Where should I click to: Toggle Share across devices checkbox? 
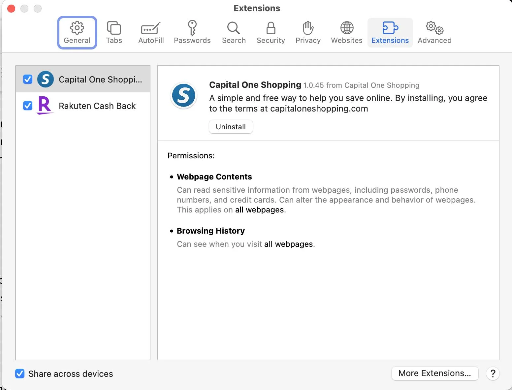coord(20,374)
